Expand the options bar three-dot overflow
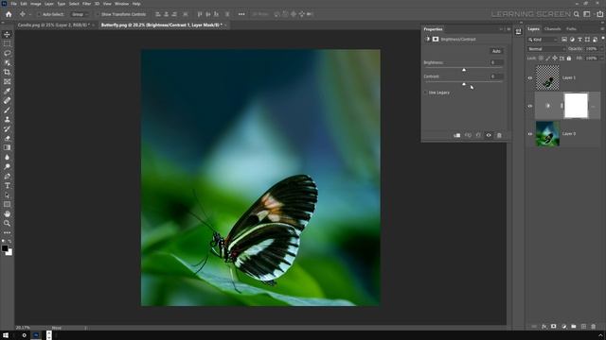Viewport: 606px width, 340px height. (x=241, y=14)
